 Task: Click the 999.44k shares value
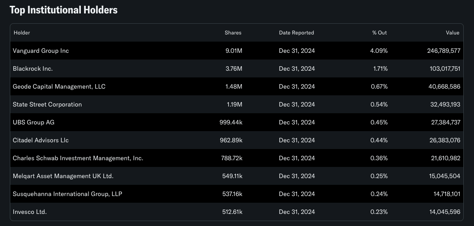click(x=231, y=122)
